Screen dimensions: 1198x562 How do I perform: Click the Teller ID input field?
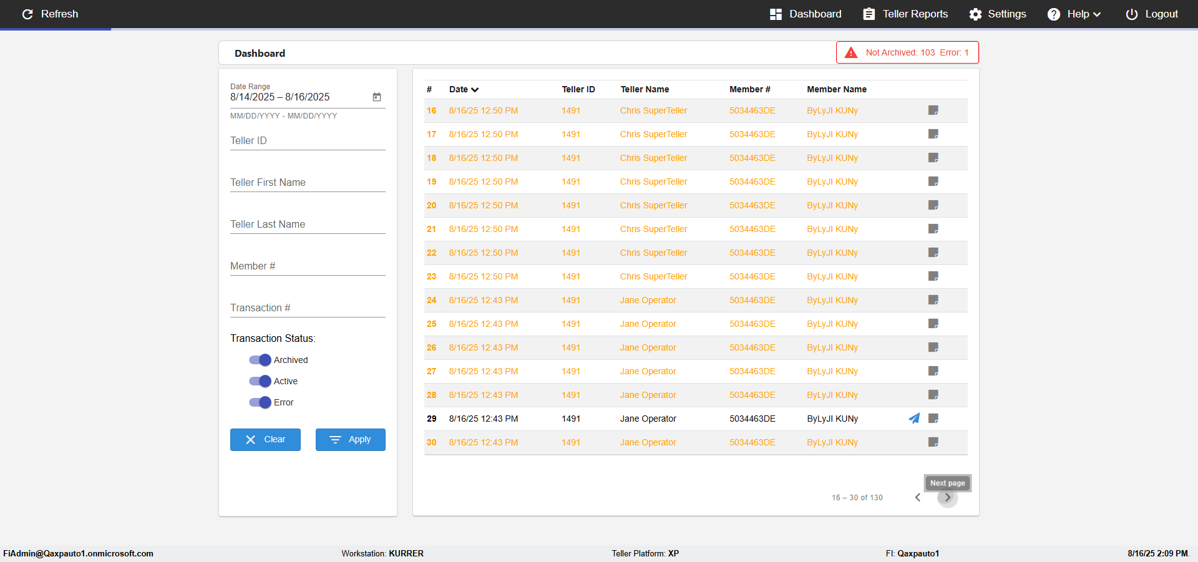click(x=308, y=141)
